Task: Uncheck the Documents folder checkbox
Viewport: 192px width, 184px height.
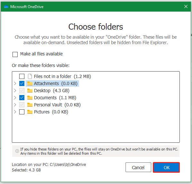Action: [x=22, y=98]
